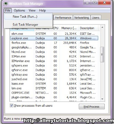Click the Java(TM) ... description cell
This screenshot has height=124, width=114.
88,79
